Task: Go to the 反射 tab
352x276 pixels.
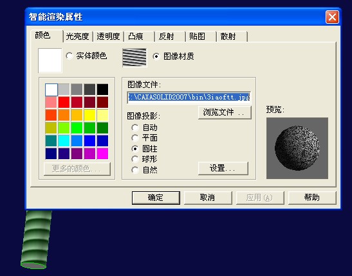Action: [170, 36]
